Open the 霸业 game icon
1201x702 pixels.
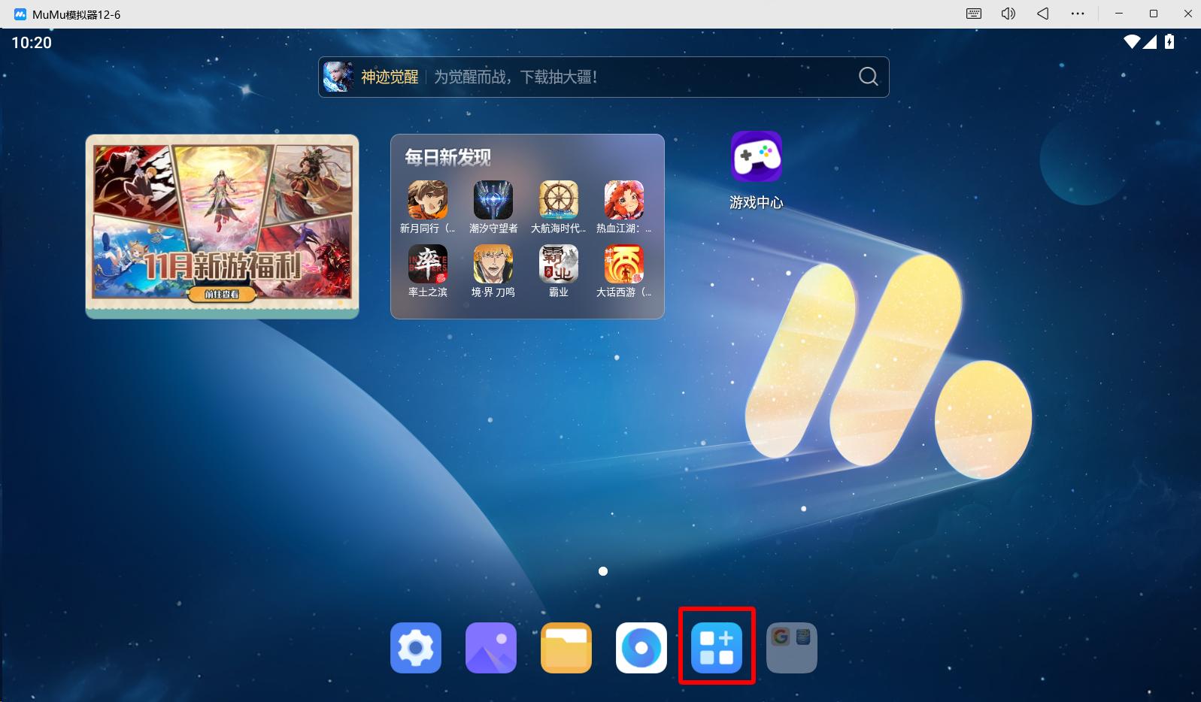[558, 264]
